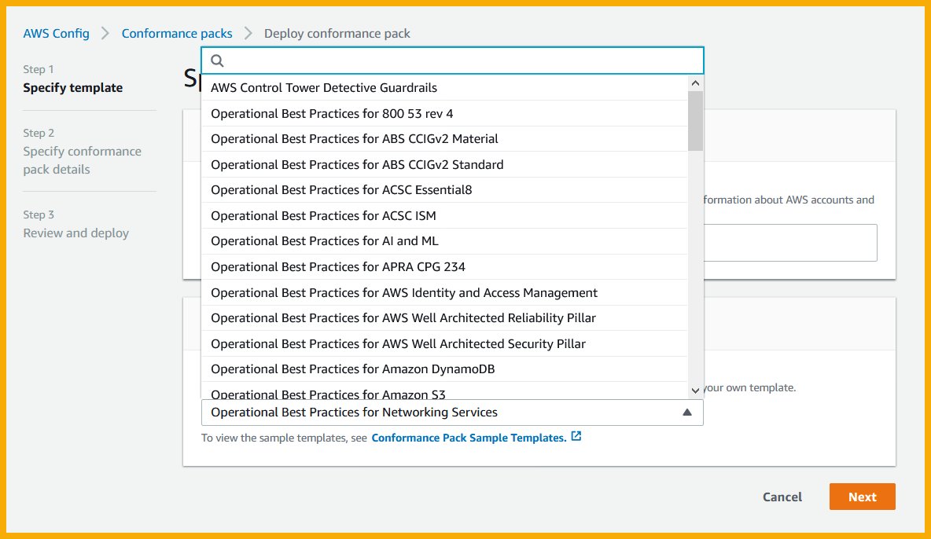This screenshot has width=931, height=539.
Task: Select Operational Best Practices for ACSC ISM
Action: pyautogui.click(x=444, y=215)
